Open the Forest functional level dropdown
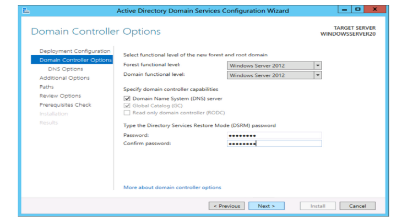This screenshot has height=221, width=407. click(x=317, y=65)
